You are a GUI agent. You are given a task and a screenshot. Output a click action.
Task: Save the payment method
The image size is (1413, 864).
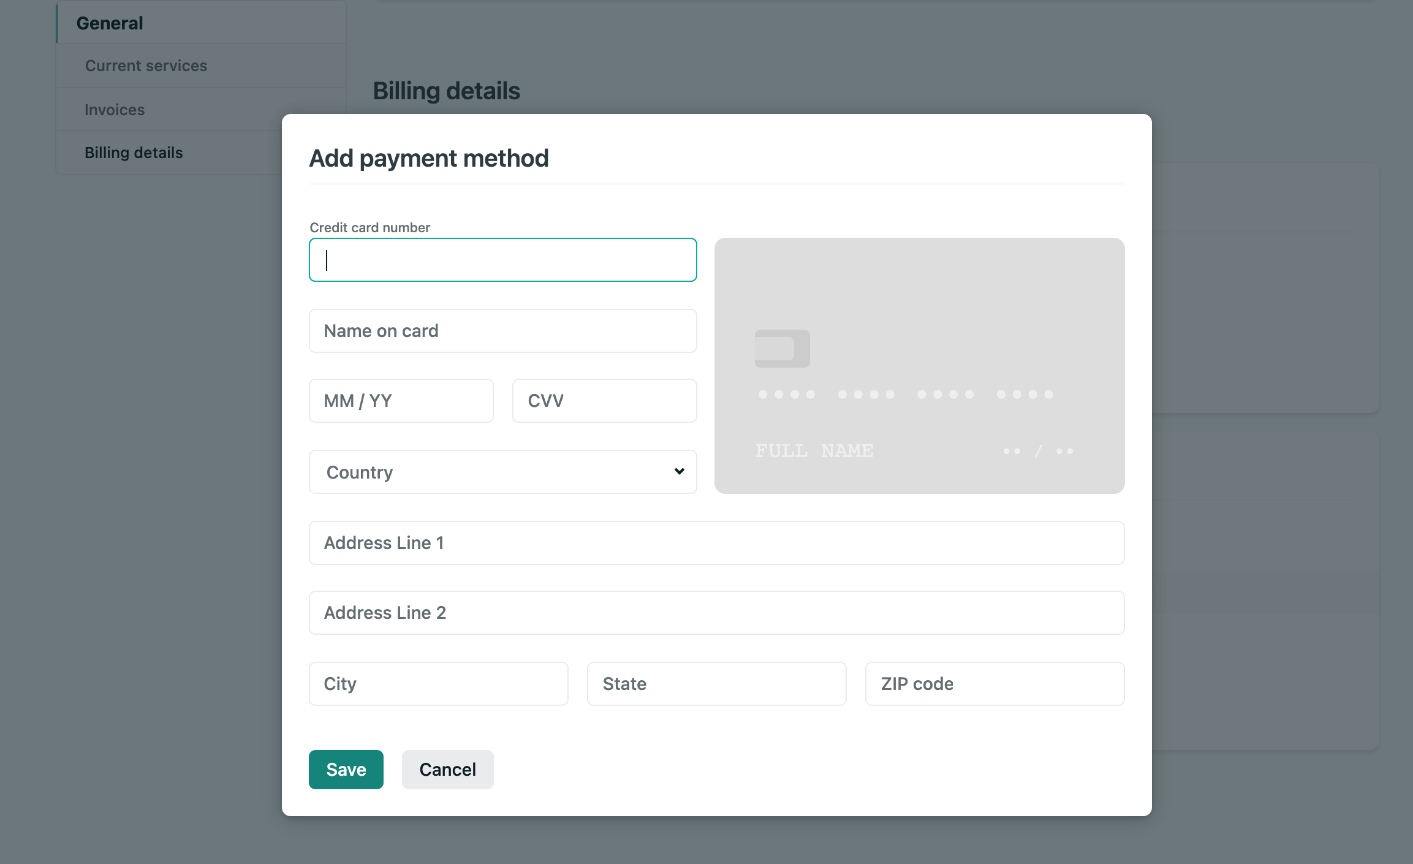[346, 770]
